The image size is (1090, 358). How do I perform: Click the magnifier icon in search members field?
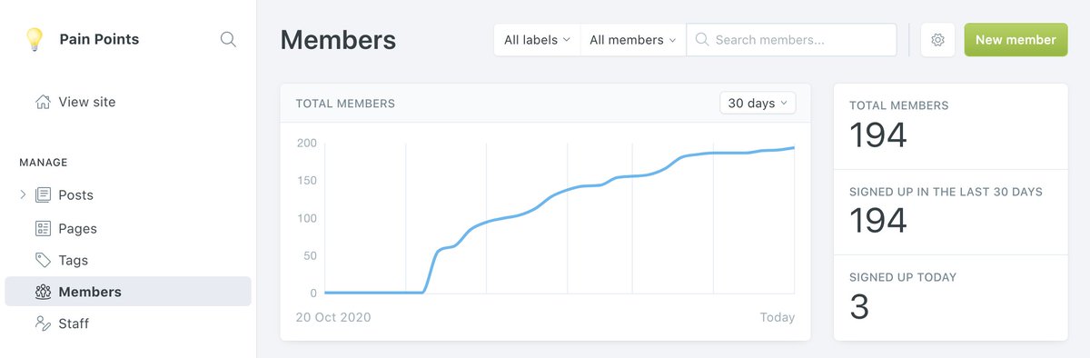[x=702, y=40]
